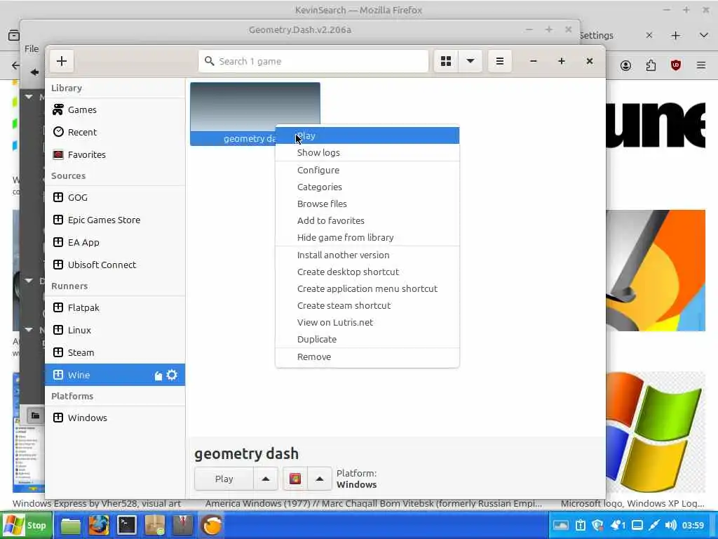
Task: Open the Lutris hamburger menu
Action: [x=499, y=61]
